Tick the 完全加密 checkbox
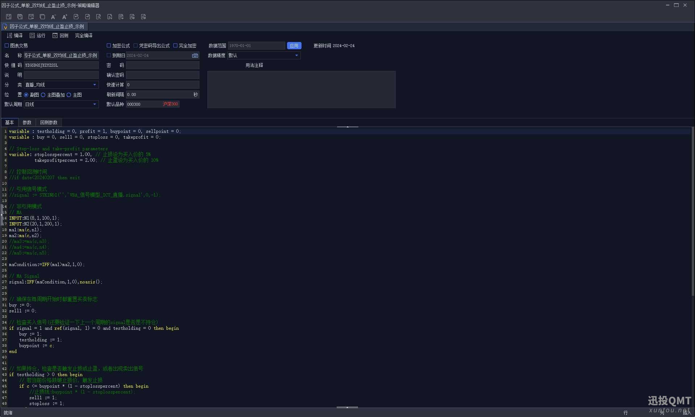Image resolution: width=695 pixels, height=417 pixels. [176, 46]
